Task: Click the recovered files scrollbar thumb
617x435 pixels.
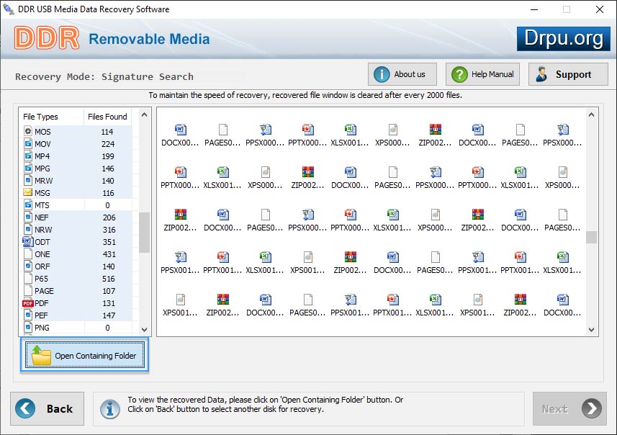Action: click(x=591, y=237)
